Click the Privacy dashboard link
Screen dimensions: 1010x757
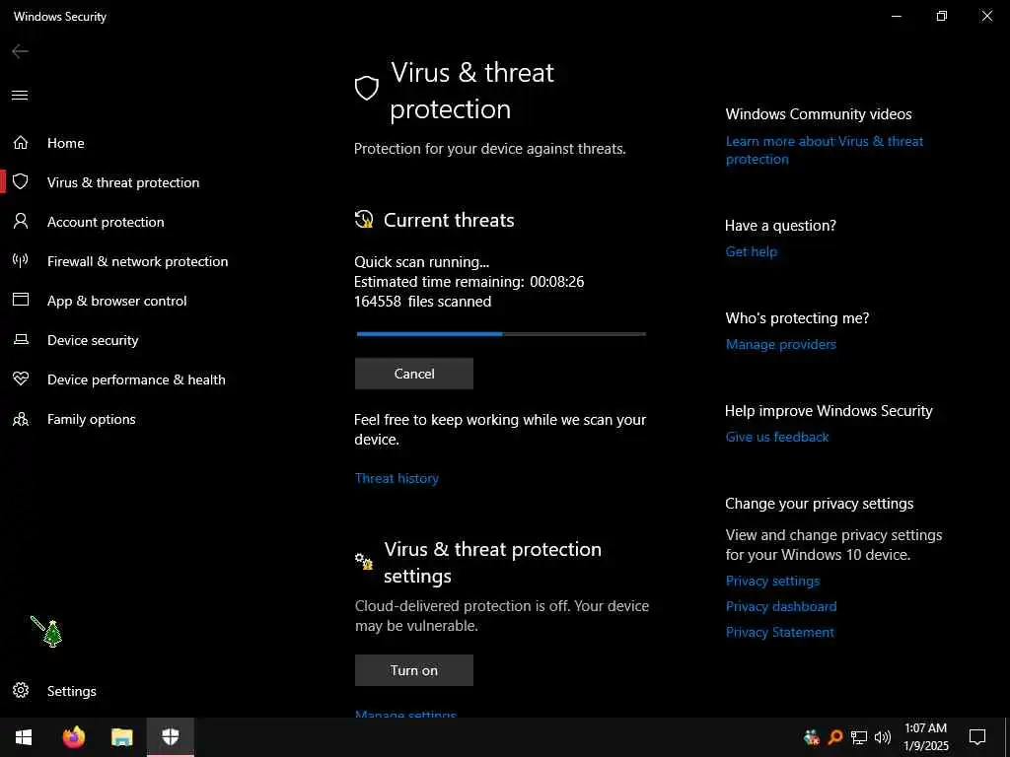pyautogui.click(x=781, y=606)
